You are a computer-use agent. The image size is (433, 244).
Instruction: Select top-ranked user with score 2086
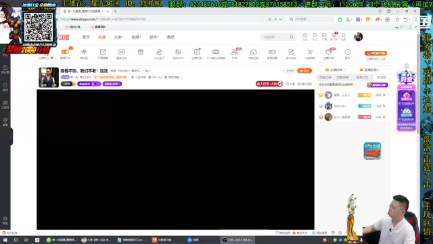coord(353,95)
